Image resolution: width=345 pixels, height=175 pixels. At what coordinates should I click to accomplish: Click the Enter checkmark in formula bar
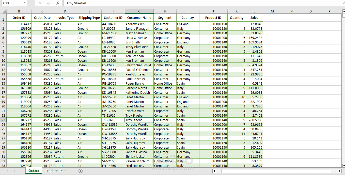[49, 3]
